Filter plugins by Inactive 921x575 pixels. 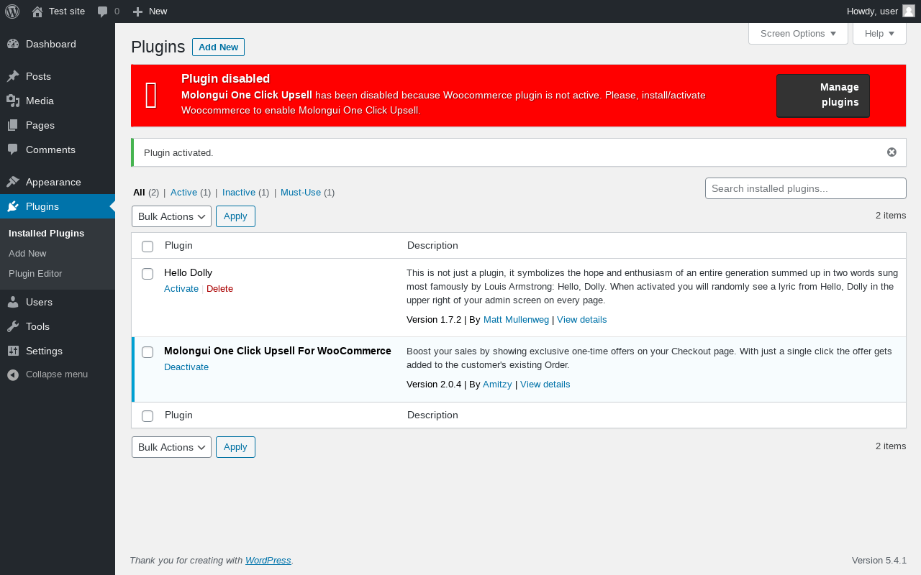tap(239, 193)
